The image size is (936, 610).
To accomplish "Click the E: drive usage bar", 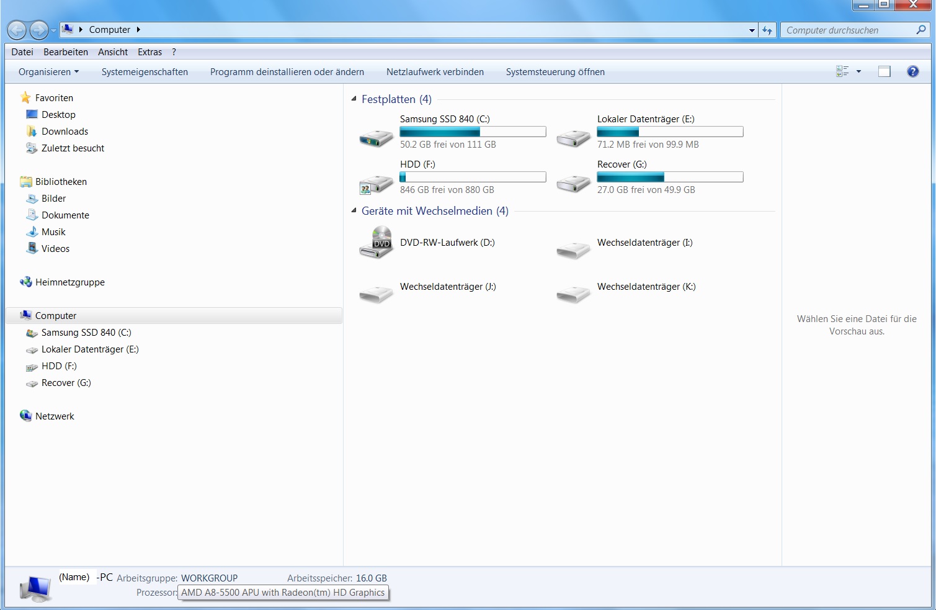I will pos(670,132).
